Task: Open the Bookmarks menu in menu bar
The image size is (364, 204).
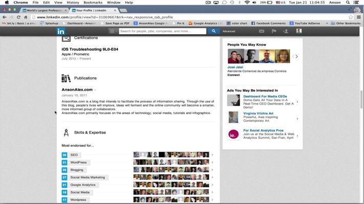Action: pos(93,3)
